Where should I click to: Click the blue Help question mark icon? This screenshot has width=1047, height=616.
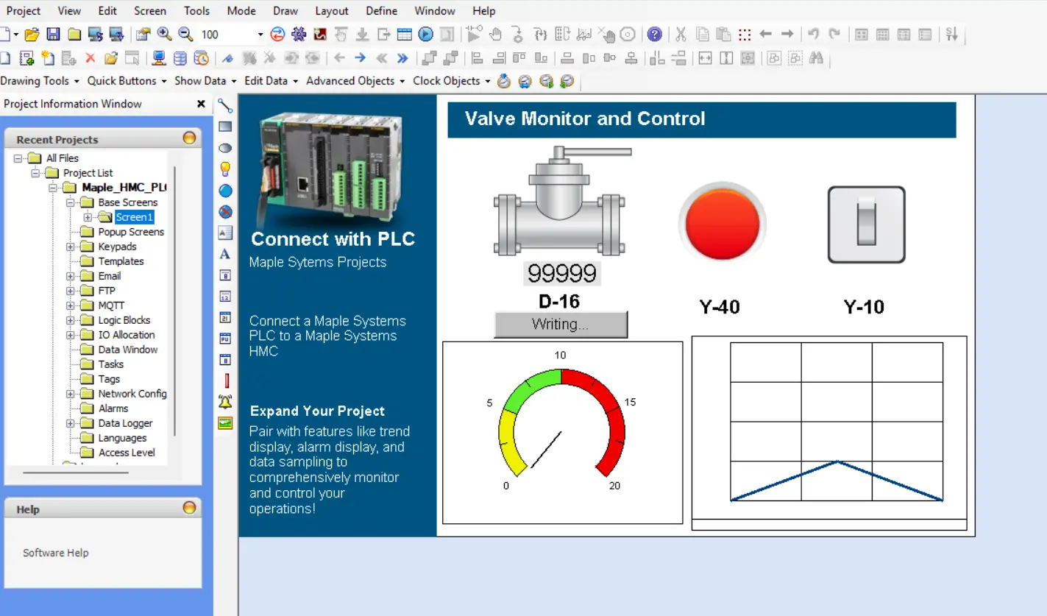[x=654, y=35]
